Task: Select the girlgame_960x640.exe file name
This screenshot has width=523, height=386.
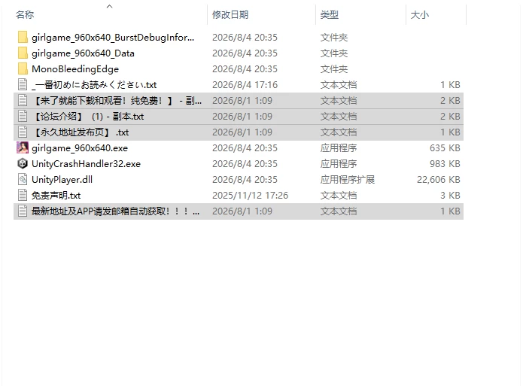Action: (80, 147)
